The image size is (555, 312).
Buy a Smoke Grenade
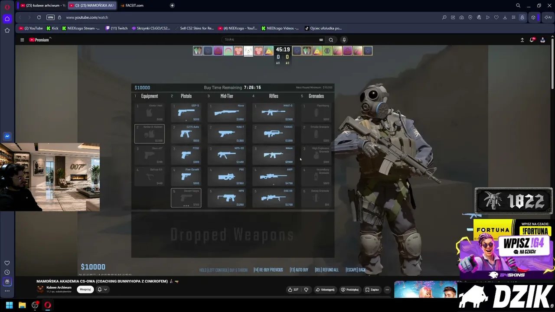pos(316,133)
